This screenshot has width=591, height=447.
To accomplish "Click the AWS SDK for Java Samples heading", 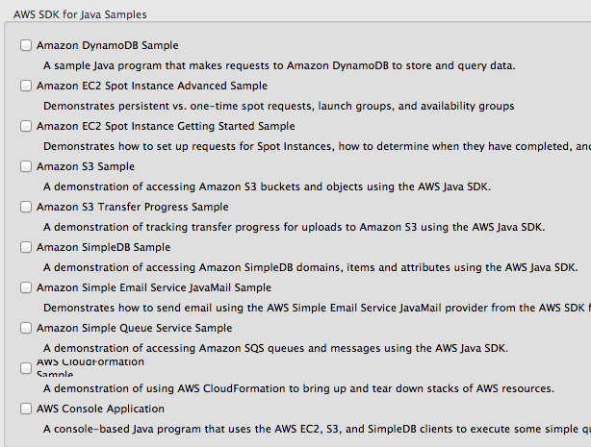I will click(80, 14).
